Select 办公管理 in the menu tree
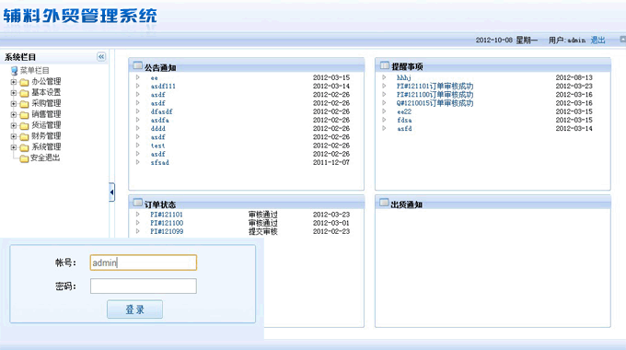This screenshot has width=626, height=350. coord(46,81)
